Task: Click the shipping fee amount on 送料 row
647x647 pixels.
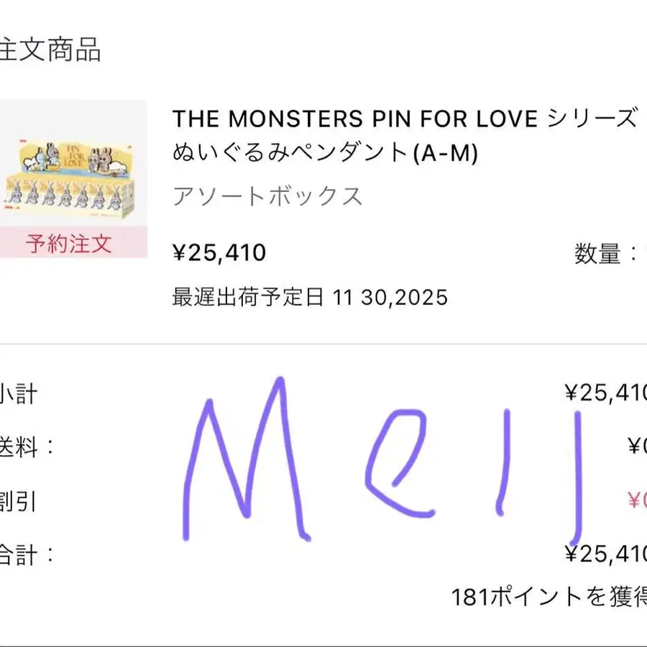Action: point(636,446)
